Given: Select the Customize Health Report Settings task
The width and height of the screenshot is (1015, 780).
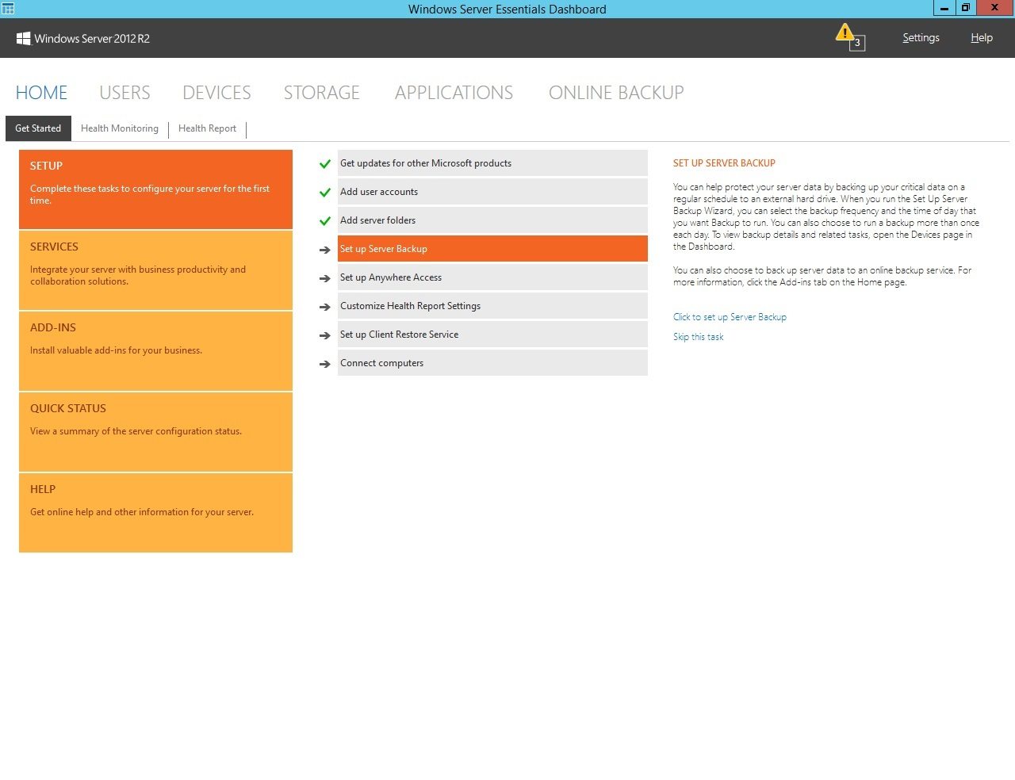Looking at the screenshot, I should click(x=492, y=306).
